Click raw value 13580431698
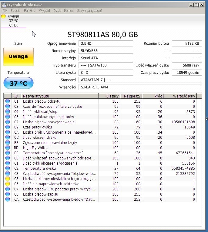Image resolution: width=208 pixels, height=232 pixels. click(183, 122)
